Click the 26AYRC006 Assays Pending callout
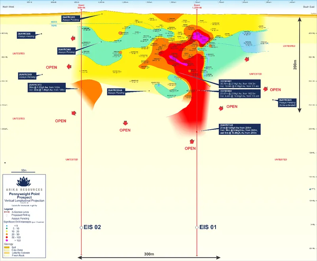Image resolution: width=317 pixels, height=261 pixels. coord(26,35)
